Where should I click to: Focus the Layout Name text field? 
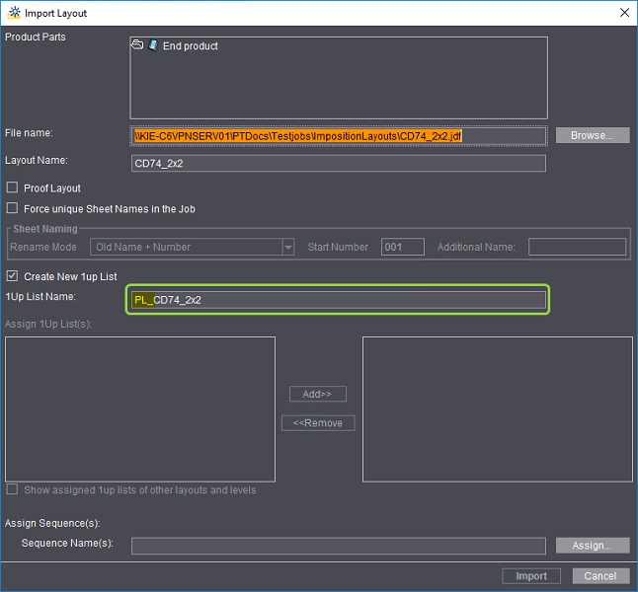pyautogui.click(x=338, y=164)
